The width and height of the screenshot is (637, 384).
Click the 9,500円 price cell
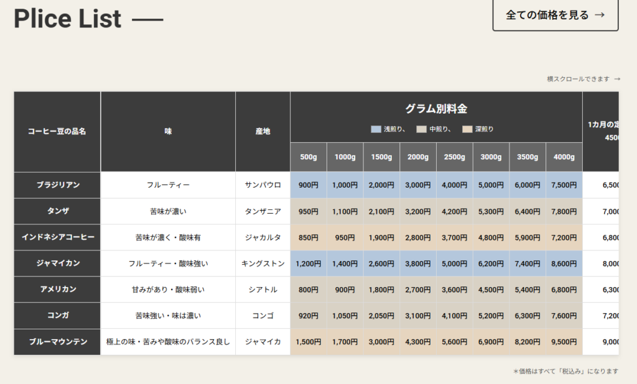[564, 342]
